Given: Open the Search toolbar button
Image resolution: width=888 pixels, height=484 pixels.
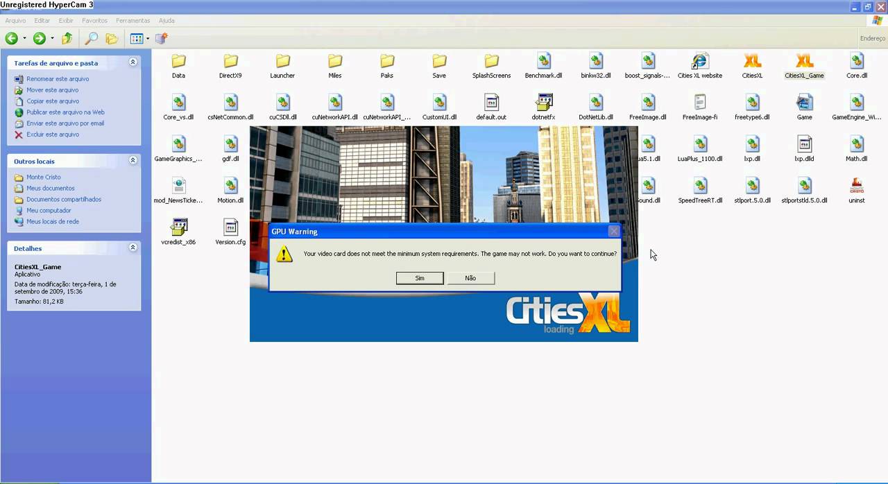Looking at the screenshot, I should point(91,39).
